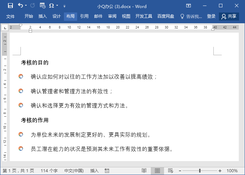Click the bullet icon before 确认管理者和管理方法
Image resolution: width=245 pixels, height=175 pixels.
(21, 91)
